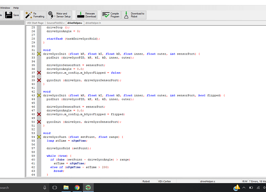Viewport: 266px width, 192px height.
Task: Click the Download to Robot button
Action: (134, 15)
